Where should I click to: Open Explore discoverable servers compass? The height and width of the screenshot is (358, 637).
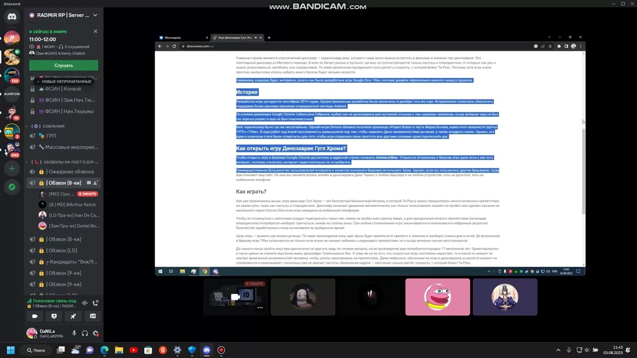point(12,187)
